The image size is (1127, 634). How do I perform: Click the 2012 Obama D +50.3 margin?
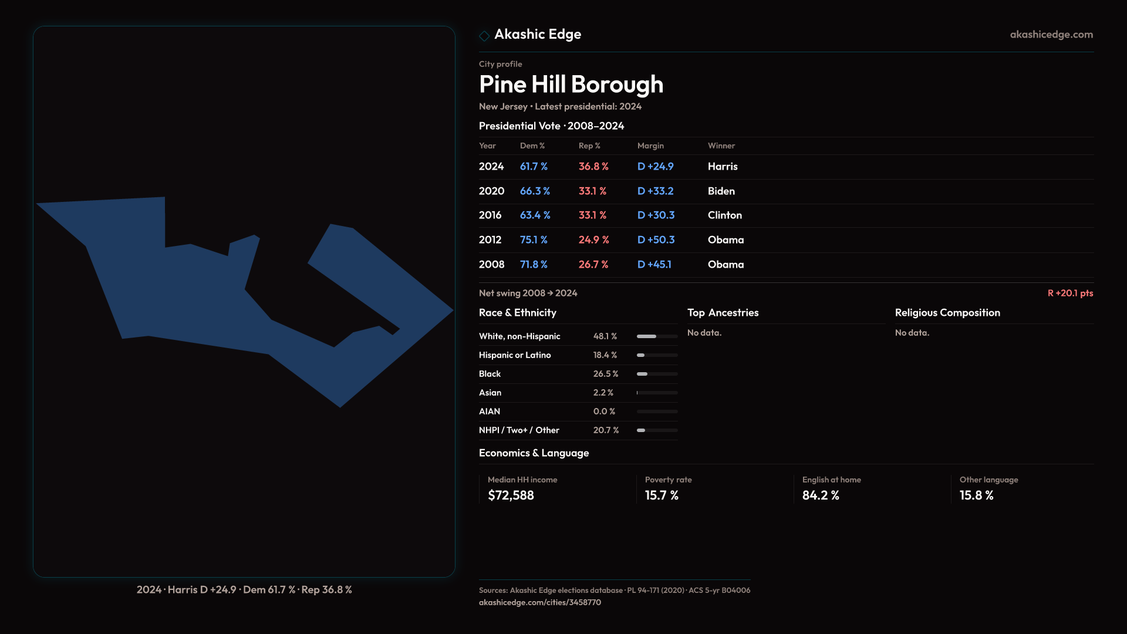coord(656,240)
